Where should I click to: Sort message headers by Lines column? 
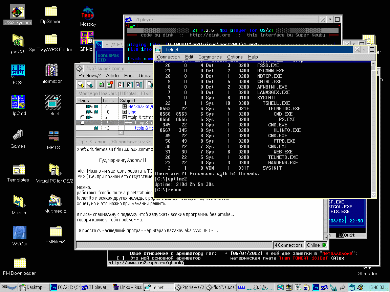click(x=110, y=100)
